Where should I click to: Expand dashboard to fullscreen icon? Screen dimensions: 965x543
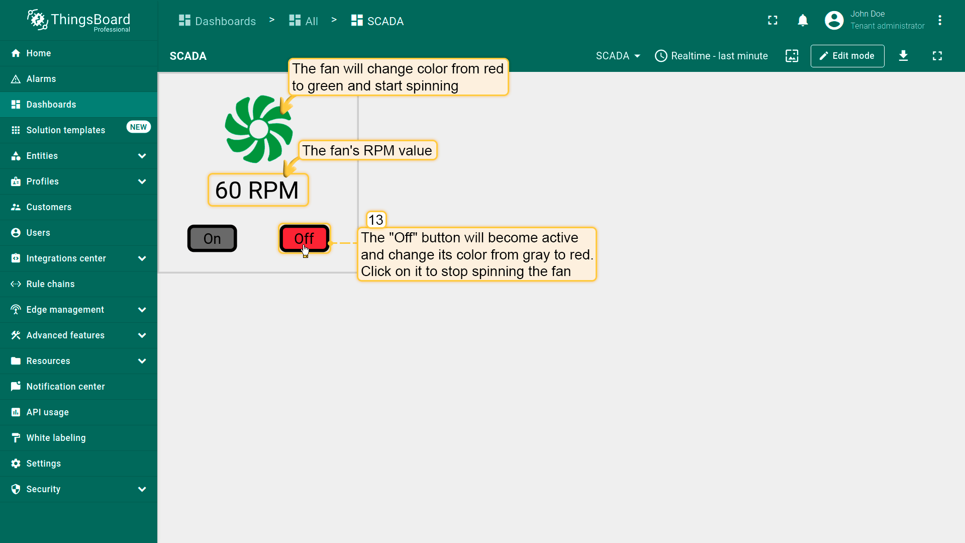[x=937, y=56]
